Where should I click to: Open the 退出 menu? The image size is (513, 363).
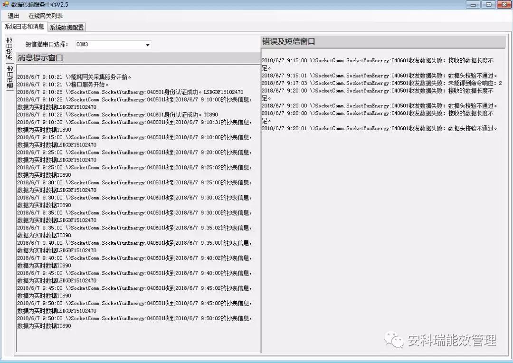pos(14,16)
